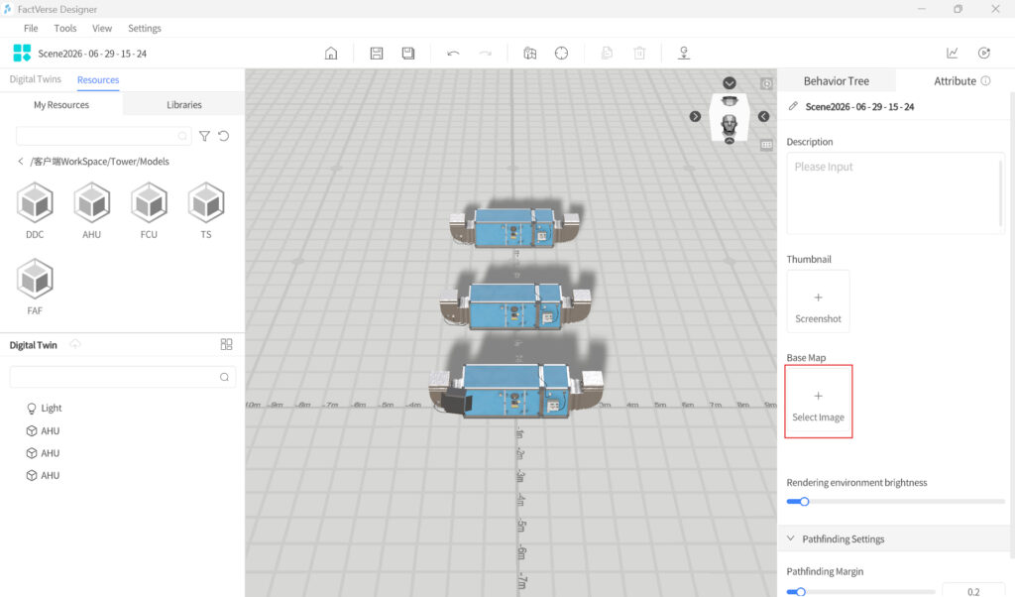Click the crosshair target icon in toolbar
1015x597 pixels.
(561, 54)
